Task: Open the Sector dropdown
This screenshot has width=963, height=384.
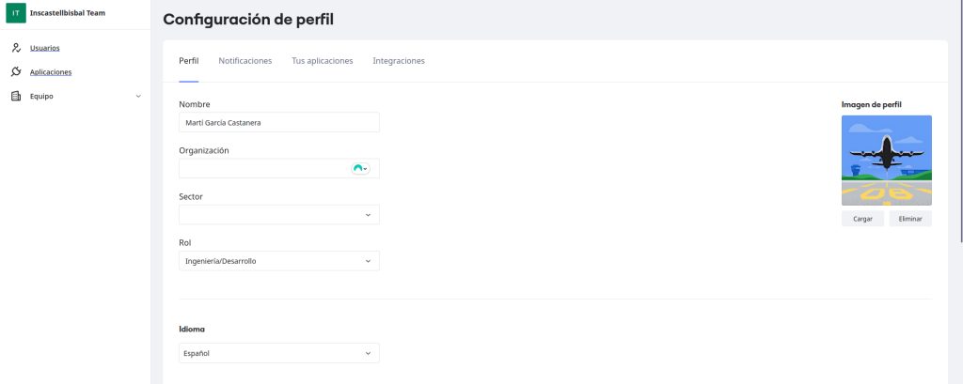Action: point(278,215)
